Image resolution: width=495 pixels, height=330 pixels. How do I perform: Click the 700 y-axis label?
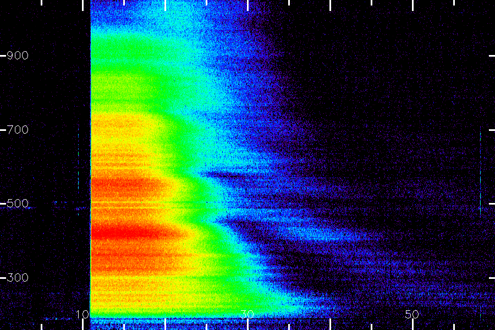18,129
